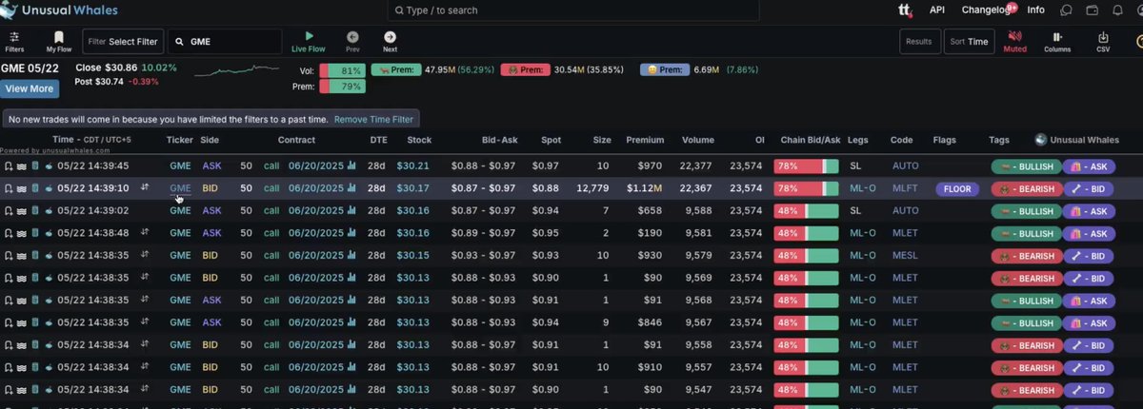Go to Next page arrow
Screen dimensions: 1143x409
(x=390, y=36)
